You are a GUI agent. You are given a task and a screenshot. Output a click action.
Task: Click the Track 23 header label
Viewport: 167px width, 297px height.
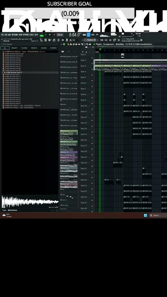click(x=84, y=180)
